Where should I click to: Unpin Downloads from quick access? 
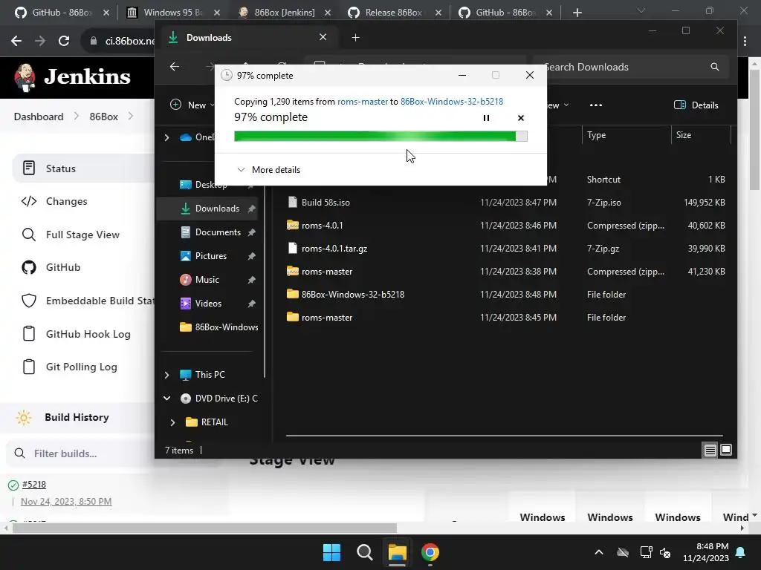(x=251, y=209)
